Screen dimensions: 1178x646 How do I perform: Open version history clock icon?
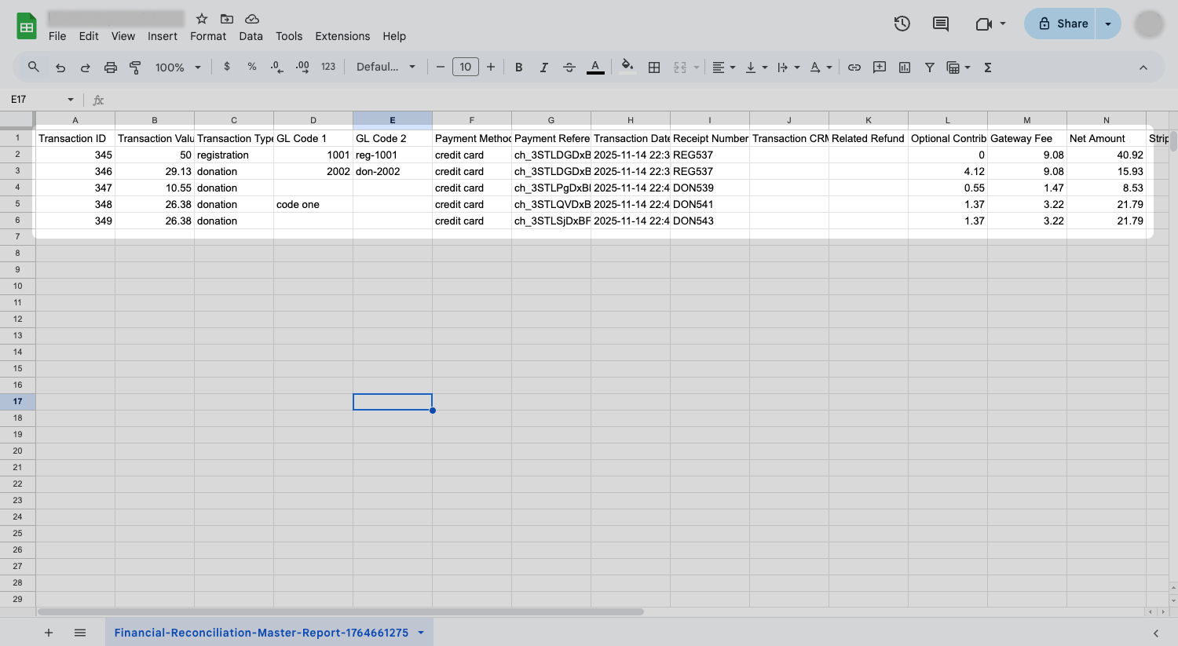(902, 24)
